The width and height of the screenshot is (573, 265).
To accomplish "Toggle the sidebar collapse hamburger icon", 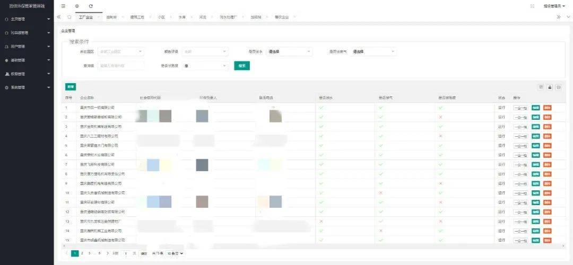I will (64, 6).
